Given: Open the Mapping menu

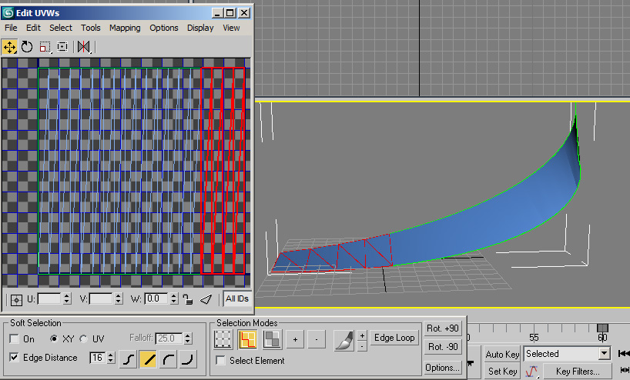Looking at the screenshot, I should [125, 28].
